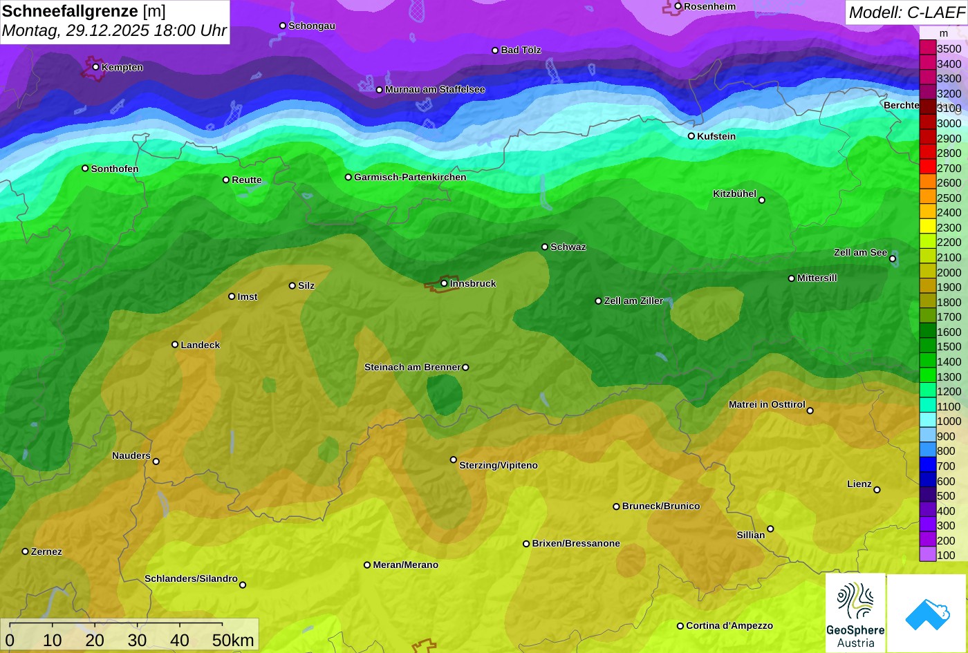Click the Sonthofen location dot

pos(85,169)
